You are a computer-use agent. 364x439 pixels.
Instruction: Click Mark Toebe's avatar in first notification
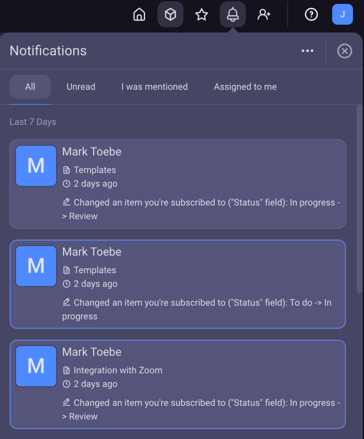(x=36, y=166)
